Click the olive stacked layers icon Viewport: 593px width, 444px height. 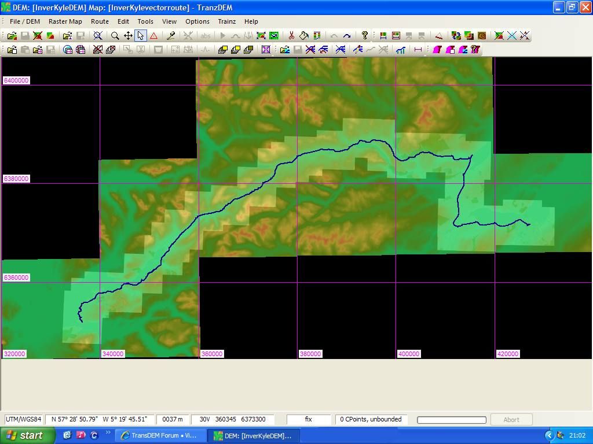[248, 50]
